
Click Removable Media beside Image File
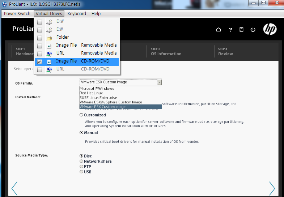coord(99,45)
